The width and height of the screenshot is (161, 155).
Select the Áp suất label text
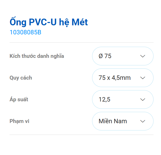[x=19, y=99]
